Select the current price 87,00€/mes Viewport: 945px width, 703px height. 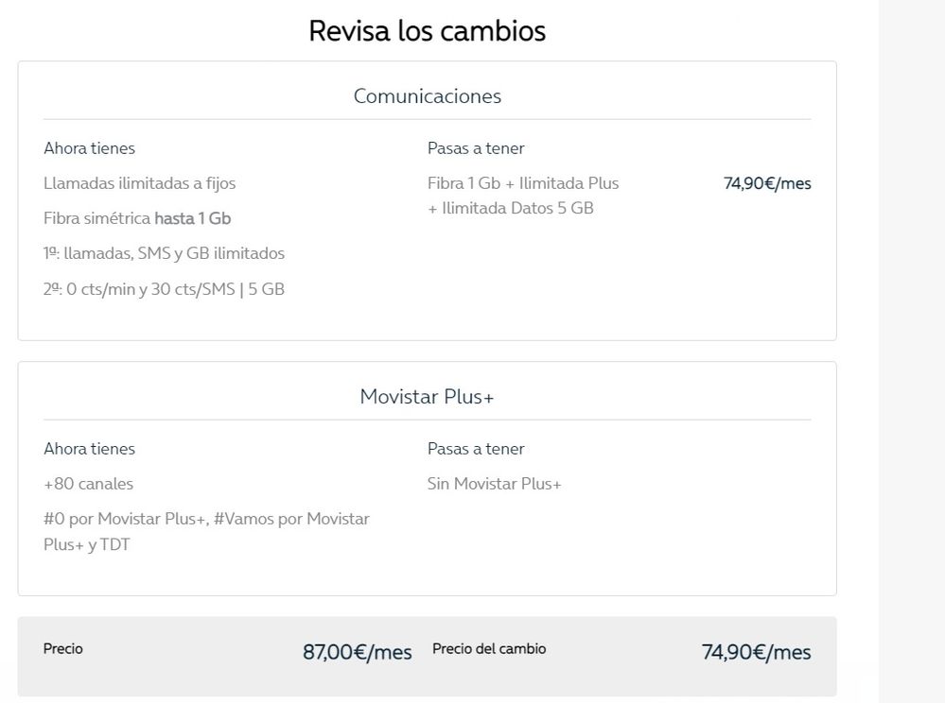click(x=357, y=652)
